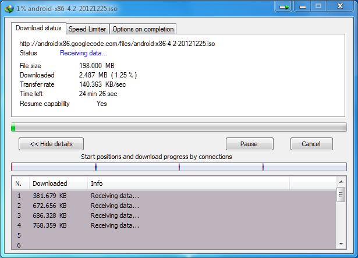Close the download window with X
Viewport: 358px width, 258px height.
point(340,6)
